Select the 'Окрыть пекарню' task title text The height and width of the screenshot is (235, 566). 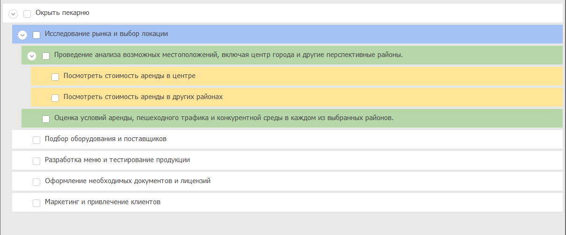tap(62, 13)
